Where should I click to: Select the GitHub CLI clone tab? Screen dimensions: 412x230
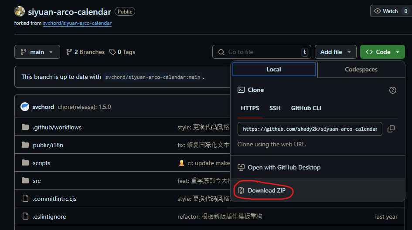[306, 108]
